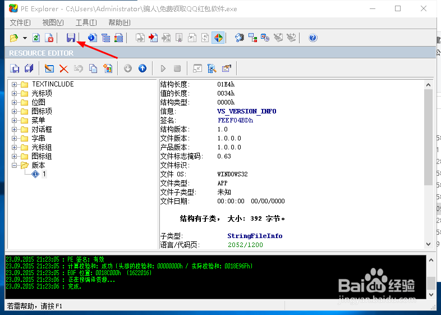Image resolution: width=441 pixels, height=315 pixels.
Task: Open the 帮助(H) menu
Action: pos(120,22)
